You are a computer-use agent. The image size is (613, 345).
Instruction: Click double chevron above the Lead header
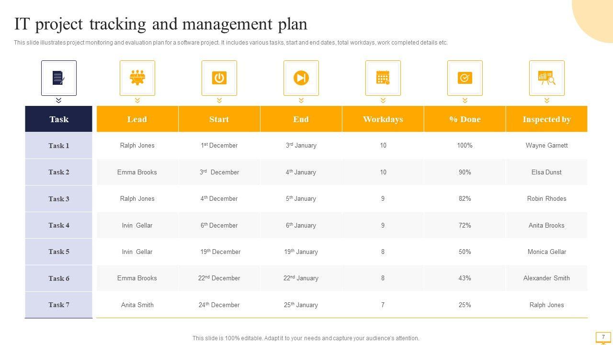(x=137, y=100)
